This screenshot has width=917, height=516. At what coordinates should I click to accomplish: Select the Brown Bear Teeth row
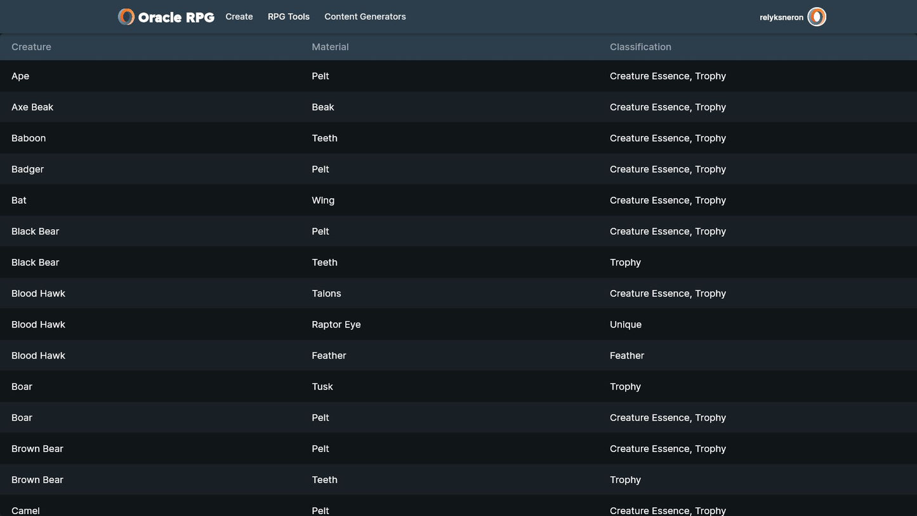click(x=324, y=480)
